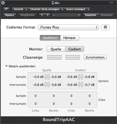Close the Mix plugin window
The width and height of the screenshot is (117, 124).
click(x=3, y=3)
